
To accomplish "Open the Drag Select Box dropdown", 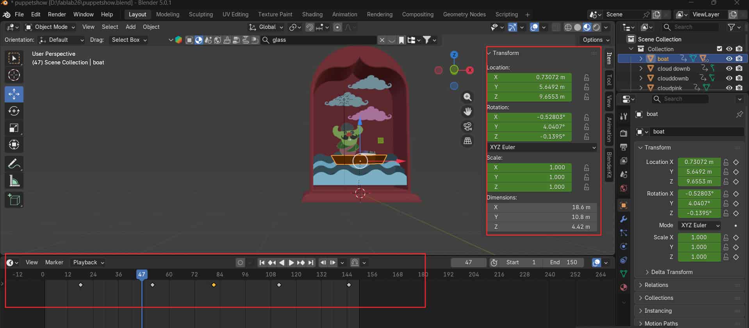I will (128, 40).
